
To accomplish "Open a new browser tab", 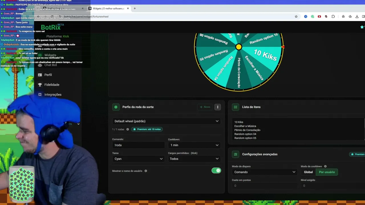I will point(135,8).
